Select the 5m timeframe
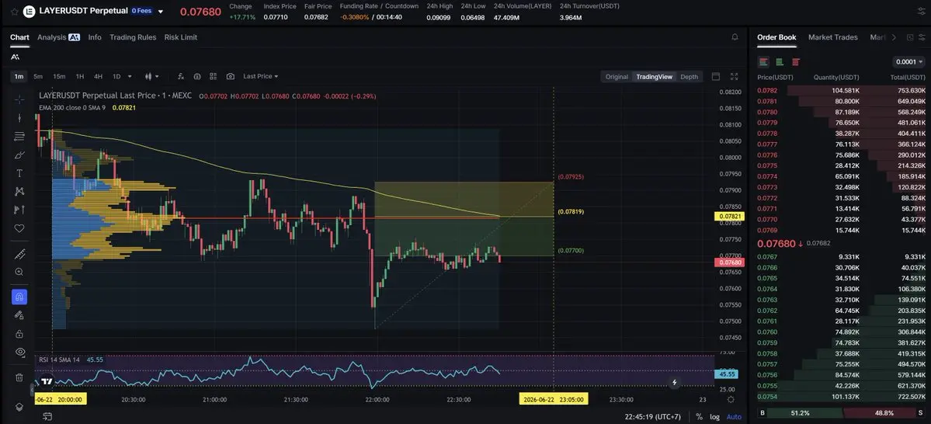 [38, 77]
